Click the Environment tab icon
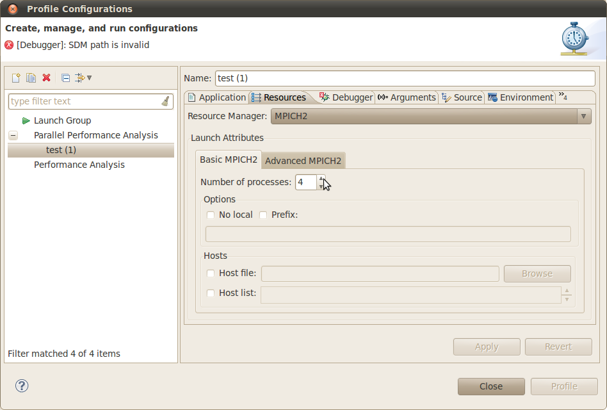607x410 pixels. click(492, 97)
